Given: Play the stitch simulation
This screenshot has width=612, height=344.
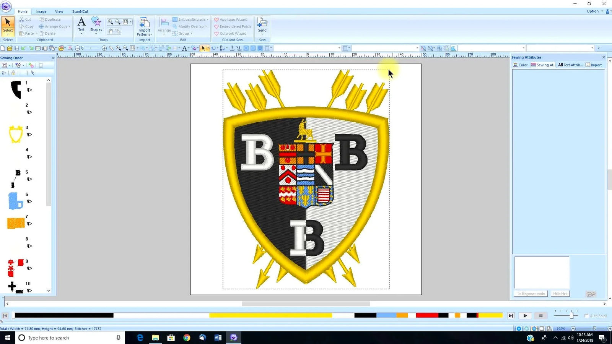Looking at the screenshot, I should pos(525,316).
